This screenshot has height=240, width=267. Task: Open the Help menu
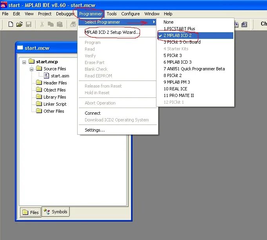pyautogui.click(x=168, y=14)
